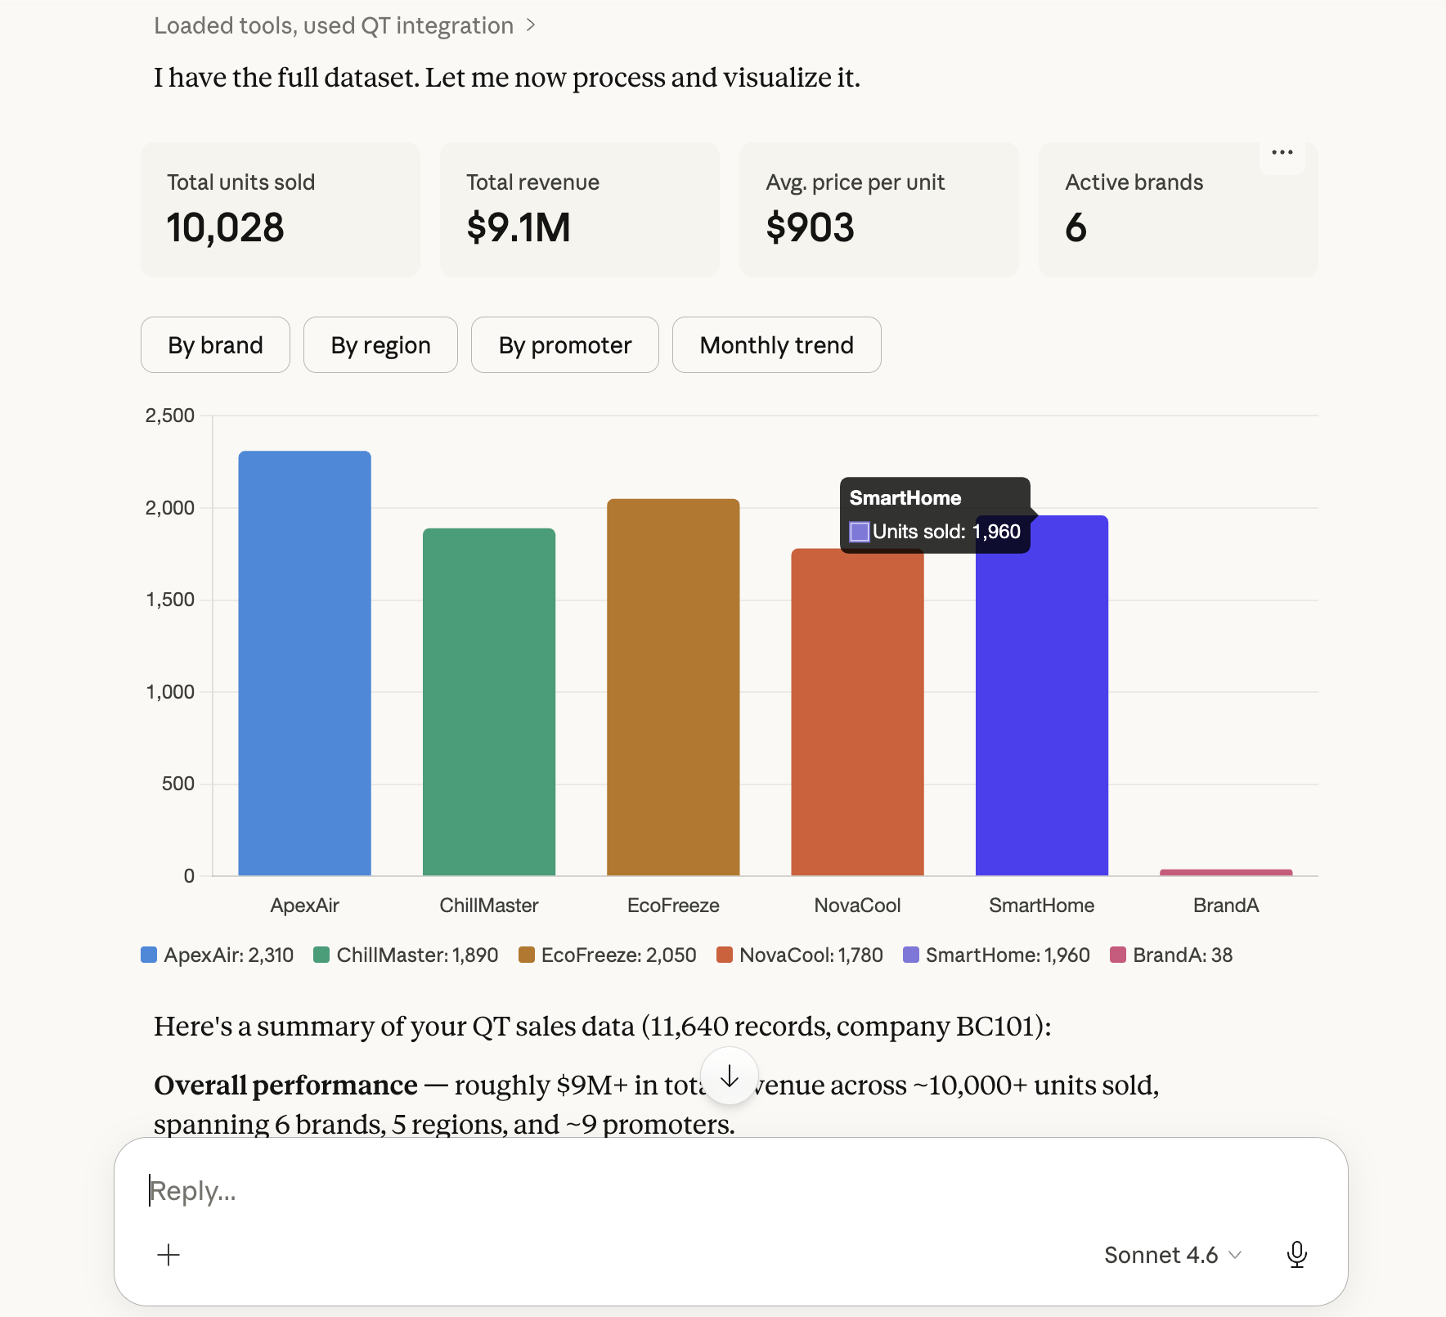Viewport: 1446px width, 1317px height.
Task: Click the NovaCool bar in chart
Action: pyautogui.click(x=857, y=712)
